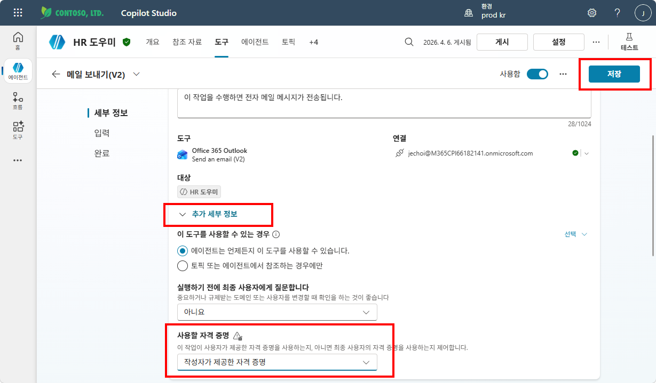Viewport: 656px width, 383px height.
Task: Expand the 메일 보내기(V2) title dropdown
Action: pyautogui.click(x=136, y=74)
